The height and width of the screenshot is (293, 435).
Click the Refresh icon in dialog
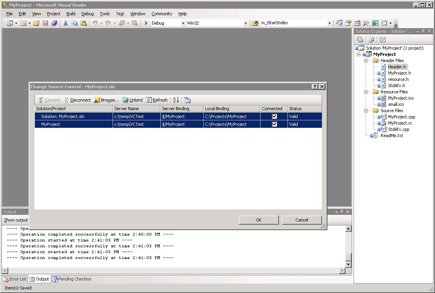pos(149,100)
